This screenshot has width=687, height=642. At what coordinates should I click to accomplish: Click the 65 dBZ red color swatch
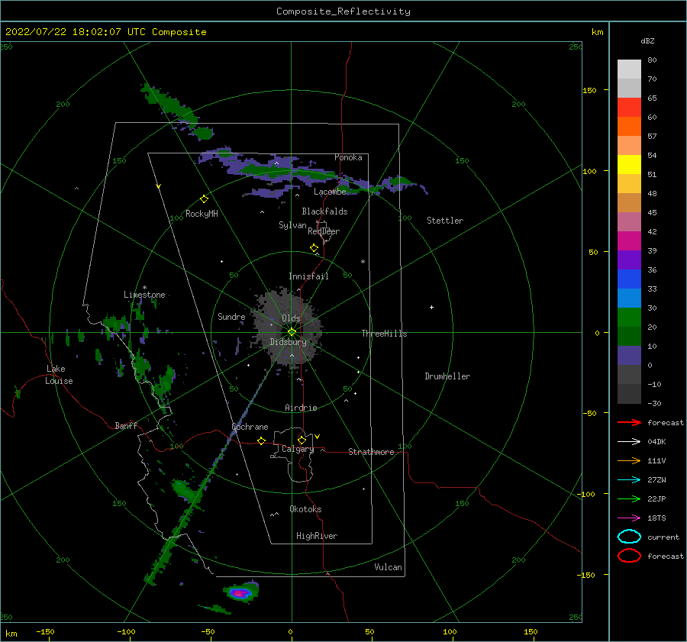pyautogui.click(x=629, y=108)
